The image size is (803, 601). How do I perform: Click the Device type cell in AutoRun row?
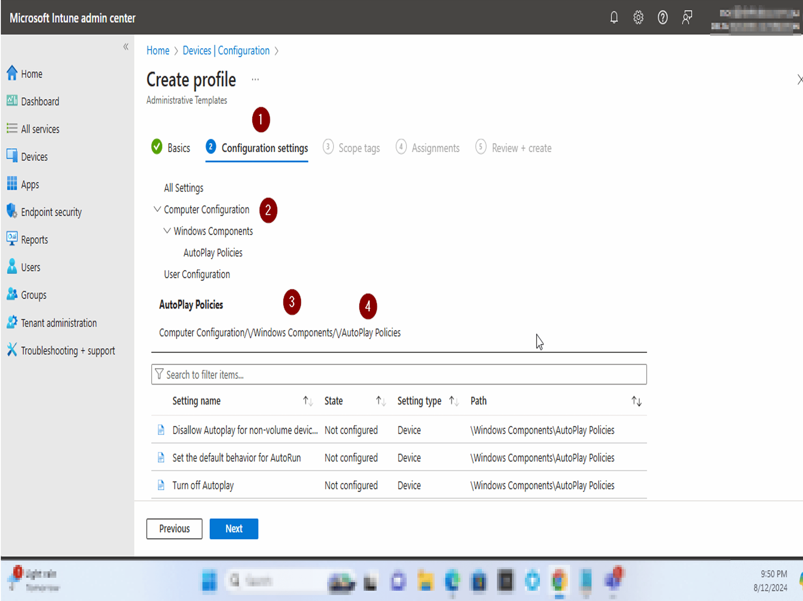click(409, 457)
